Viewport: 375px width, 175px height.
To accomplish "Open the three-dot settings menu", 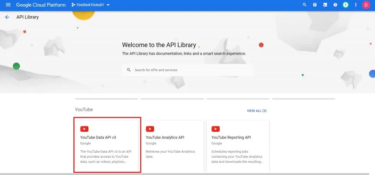I will point(356,5).
